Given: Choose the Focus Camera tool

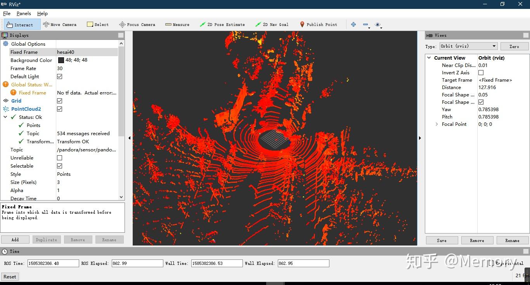Looking at the screenshot, I should [137, 24].
